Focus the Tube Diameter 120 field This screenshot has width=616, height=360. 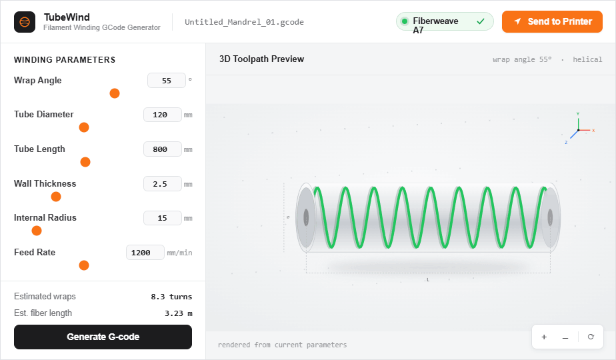click(162, 115)
